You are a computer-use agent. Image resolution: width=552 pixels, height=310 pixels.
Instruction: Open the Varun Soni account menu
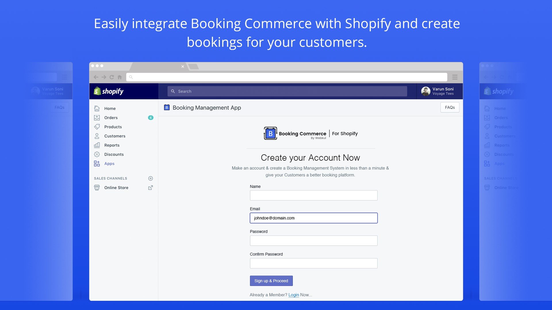[438, 91]
